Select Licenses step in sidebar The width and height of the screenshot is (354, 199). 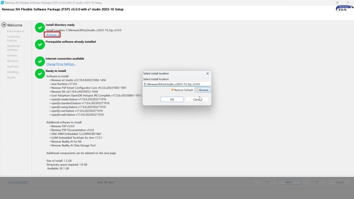(12, 55)
